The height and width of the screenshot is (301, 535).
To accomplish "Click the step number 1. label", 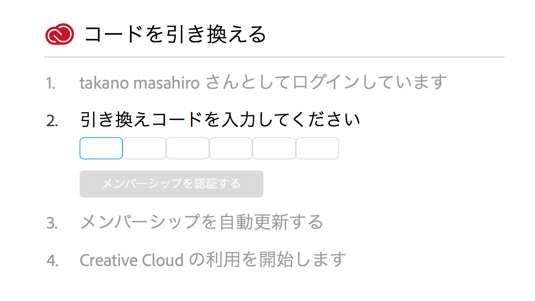I will point(51,84).
